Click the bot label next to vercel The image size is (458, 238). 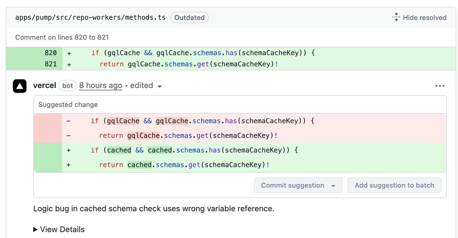pos(68,86)
